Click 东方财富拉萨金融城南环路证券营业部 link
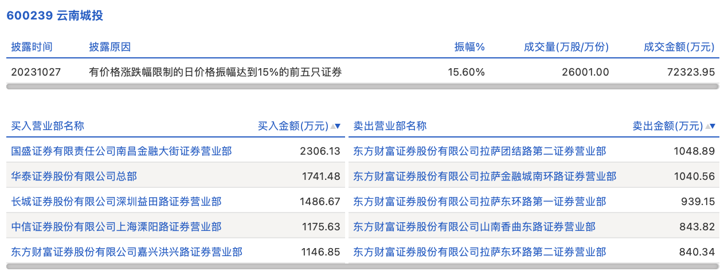728x275 pixels. 484,176
